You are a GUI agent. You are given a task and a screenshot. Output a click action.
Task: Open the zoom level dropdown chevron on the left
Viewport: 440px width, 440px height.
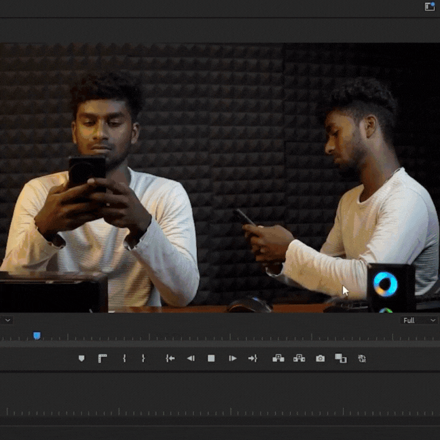pyautogui.click(x=7, y=320)
